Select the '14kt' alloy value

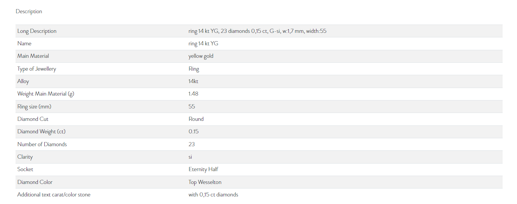coord(193,81)
